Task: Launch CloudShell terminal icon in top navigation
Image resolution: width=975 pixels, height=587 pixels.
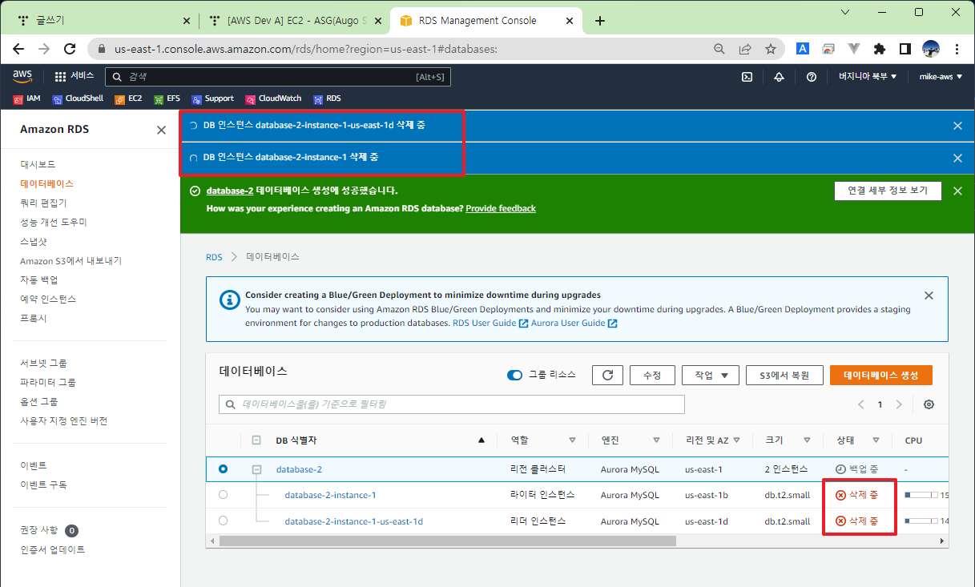Action: tap(747, 77)
